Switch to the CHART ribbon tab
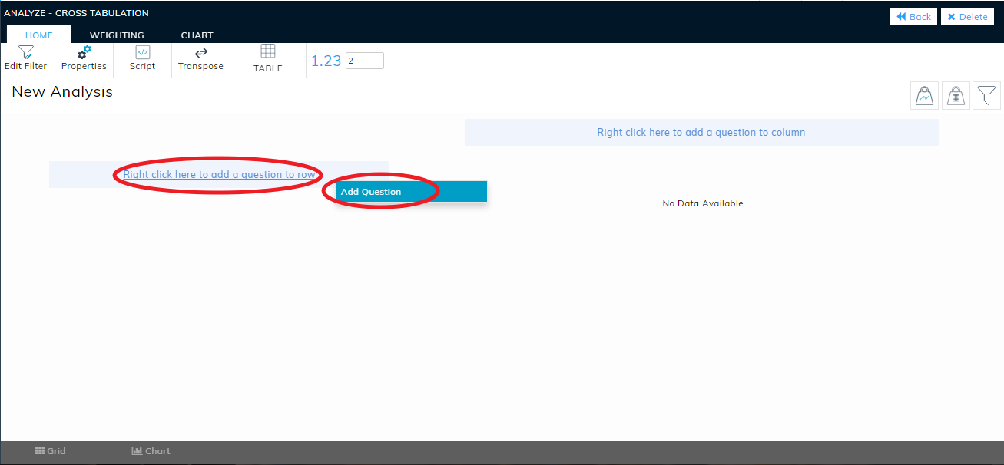1004x465 pixels. 197,35
